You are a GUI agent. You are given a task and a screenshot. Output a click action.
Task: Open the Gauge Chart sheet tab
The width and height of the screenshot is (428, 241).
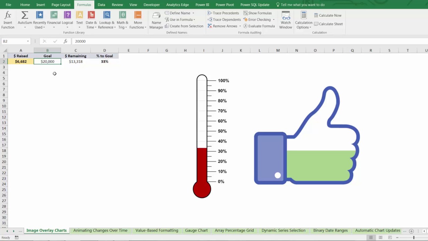coord(196,231)
